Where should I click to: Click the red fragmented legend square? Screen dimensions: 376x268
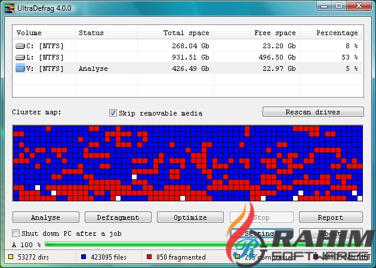(149, 257)
